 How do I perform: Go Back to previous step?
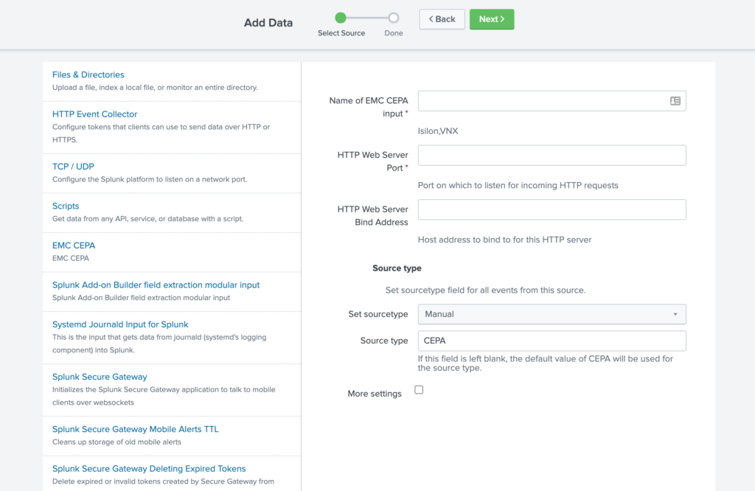(x=442, y=19)
